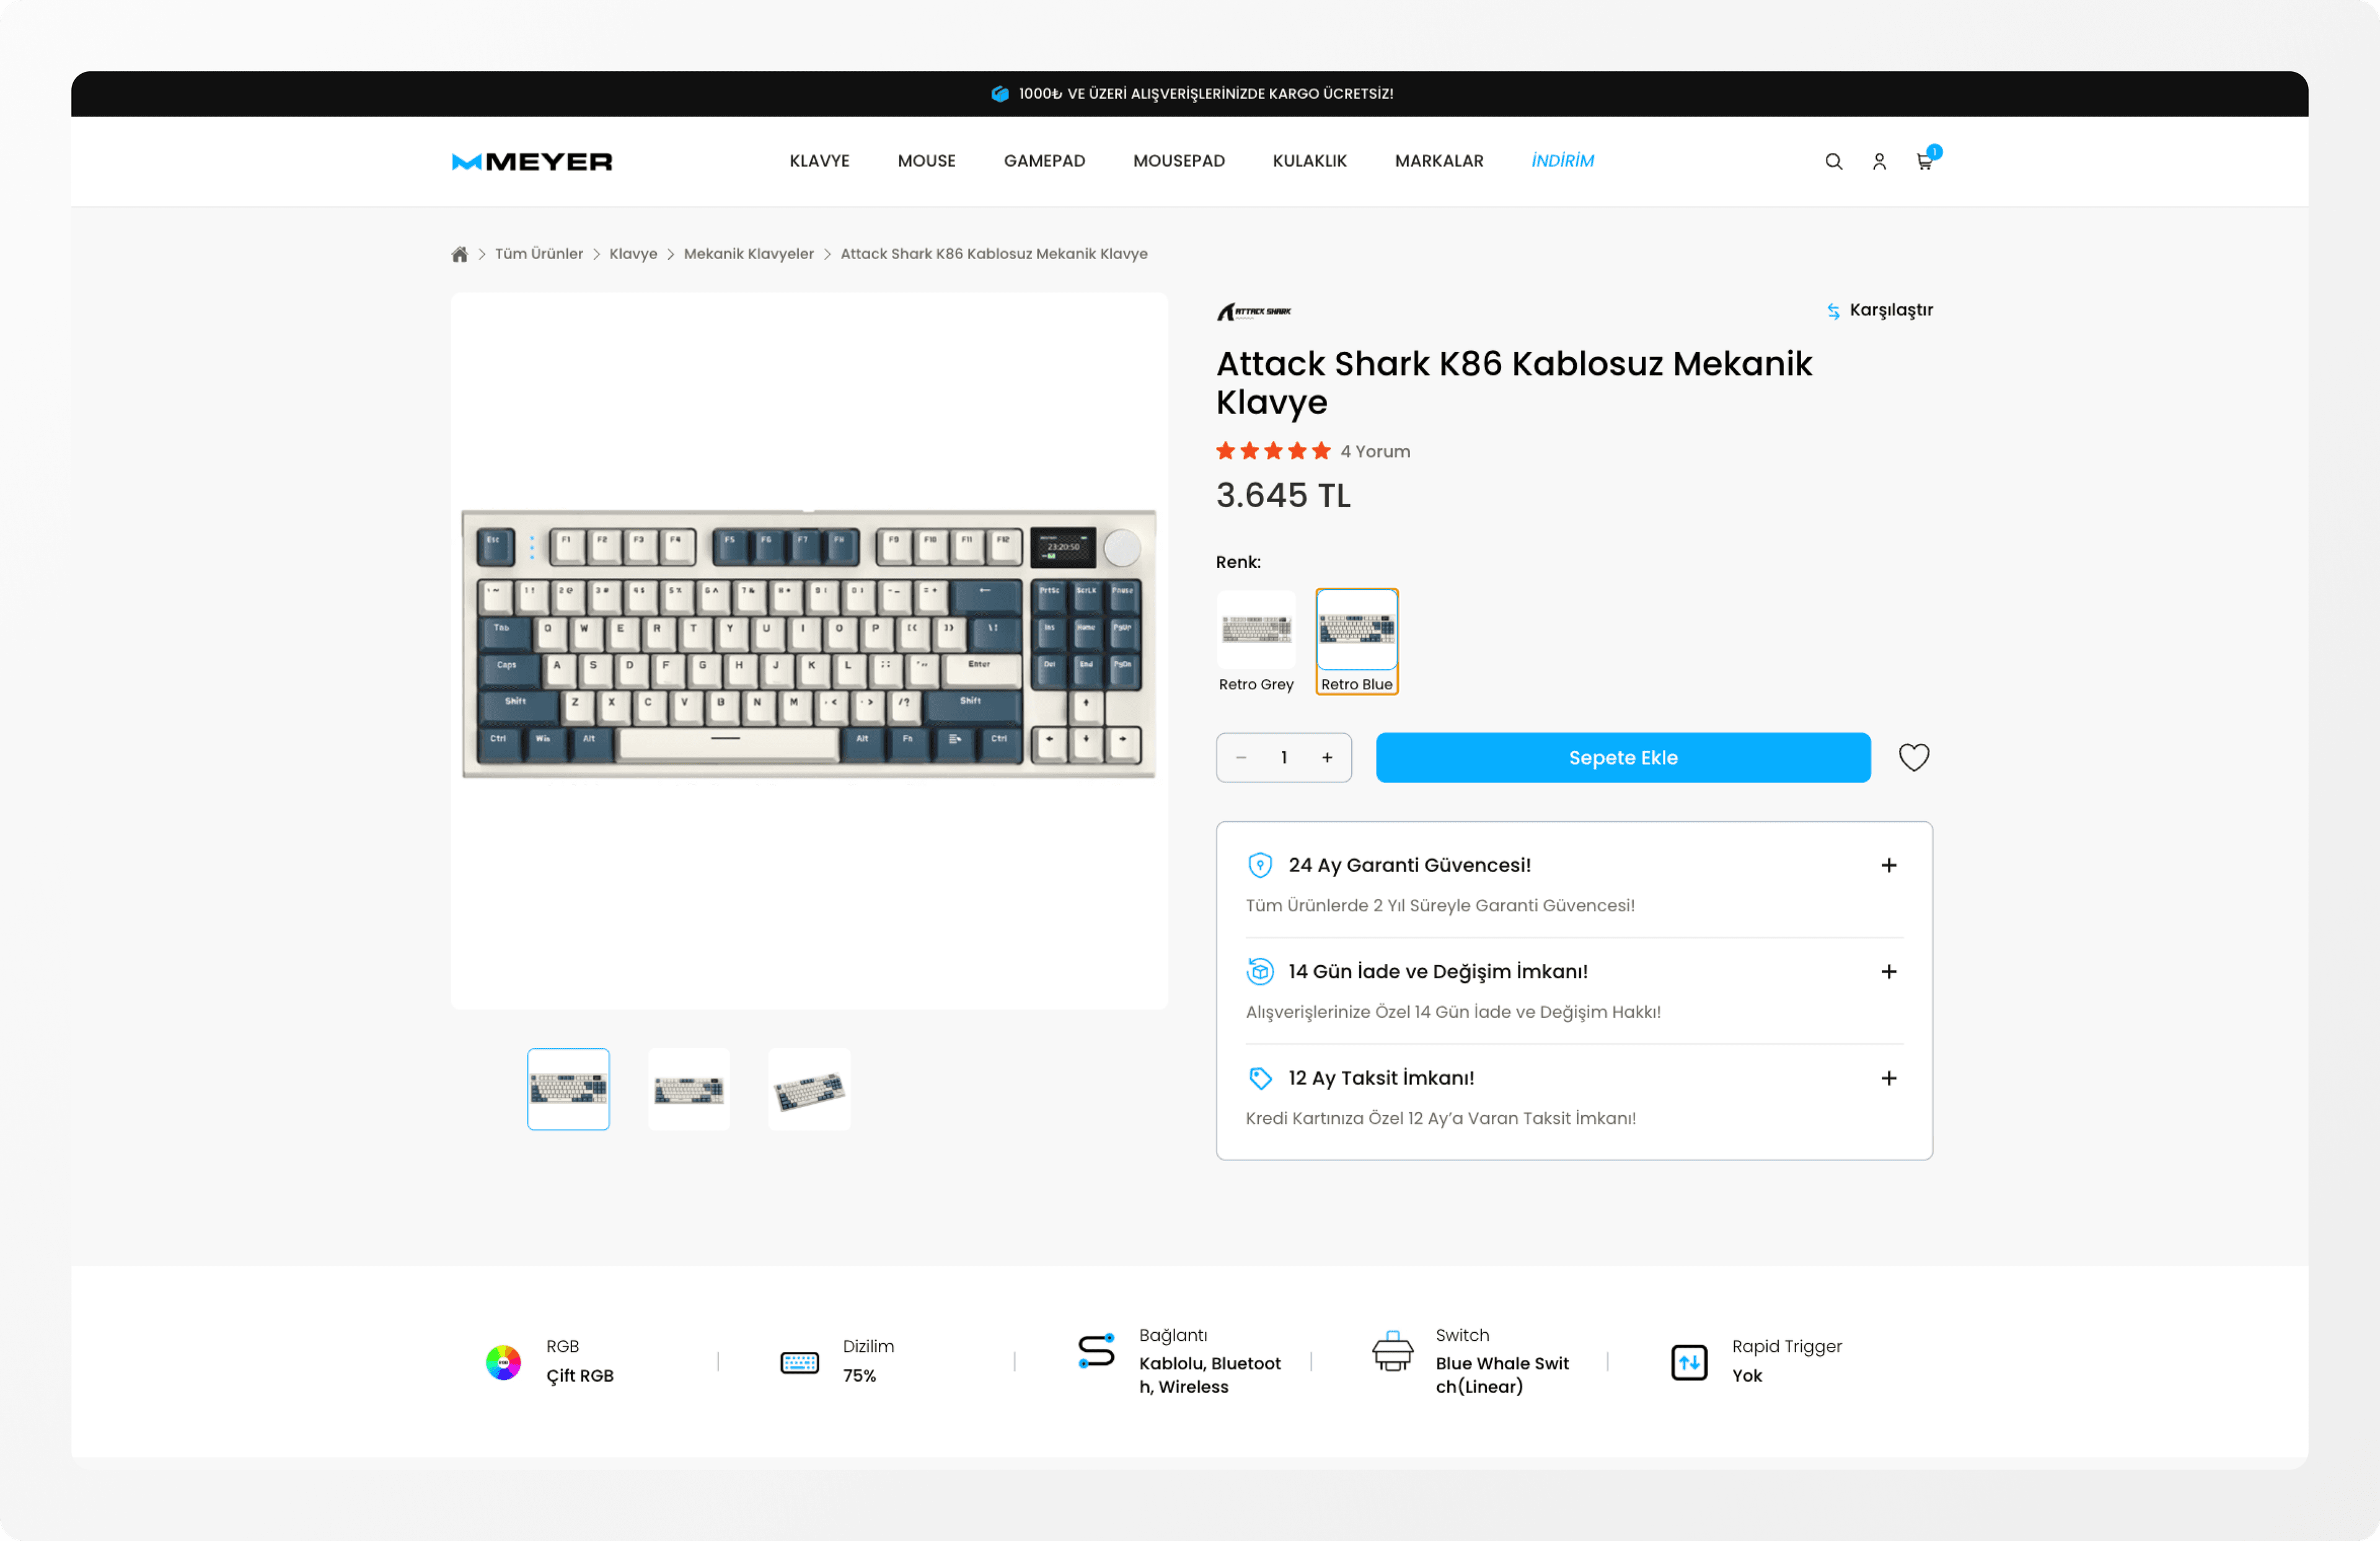2380x1541 pixels.
Task: Expand the 12 Ay Taksit İmkanı section
Action: click(x=1888, y=1078)
